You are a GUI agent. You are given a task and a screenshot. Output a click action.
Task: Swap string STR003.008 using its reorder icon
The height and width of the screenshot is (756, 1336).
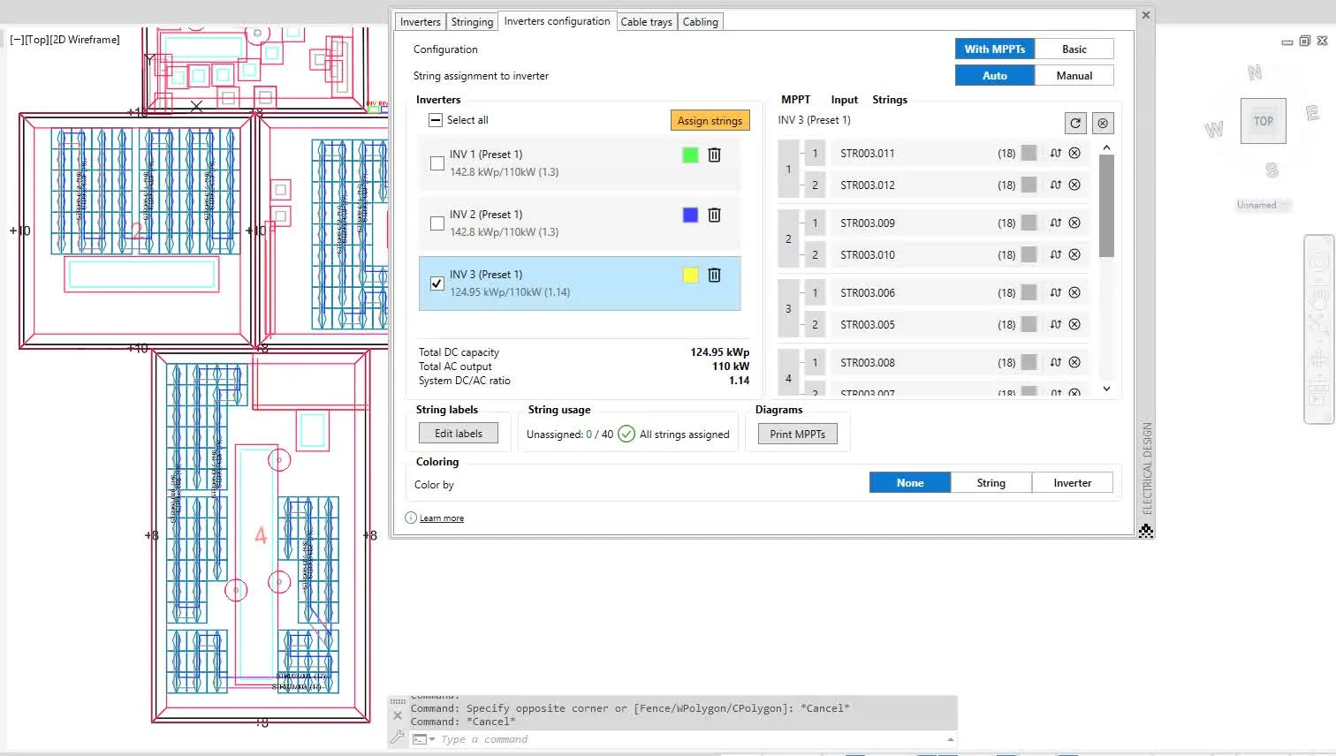(1056, 362)
